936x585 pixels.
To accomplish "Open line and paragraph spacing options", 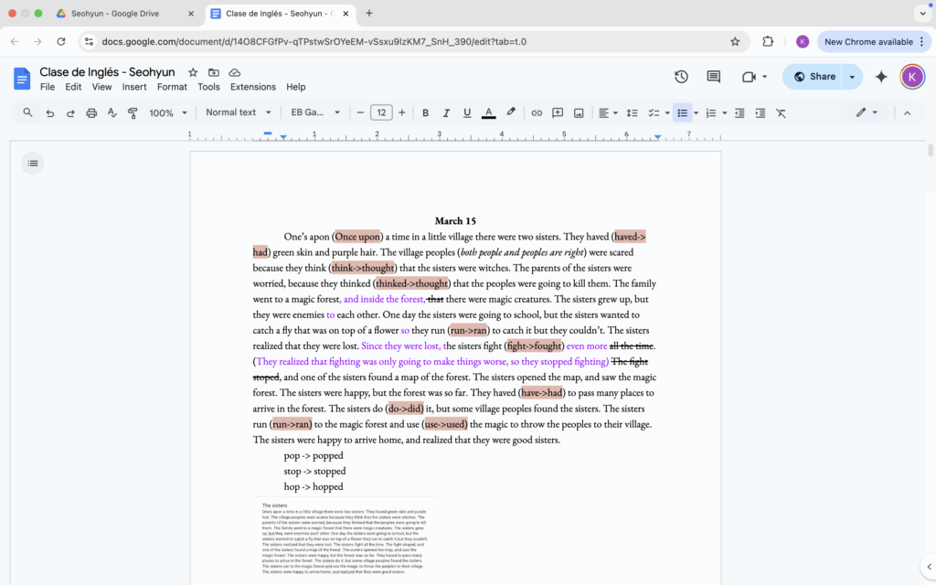I will 633,112.
